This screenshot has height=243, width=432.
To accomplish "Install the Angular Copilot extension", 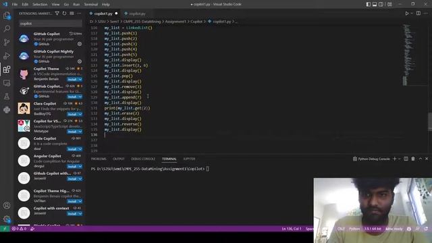I will (x=72, y=167).
